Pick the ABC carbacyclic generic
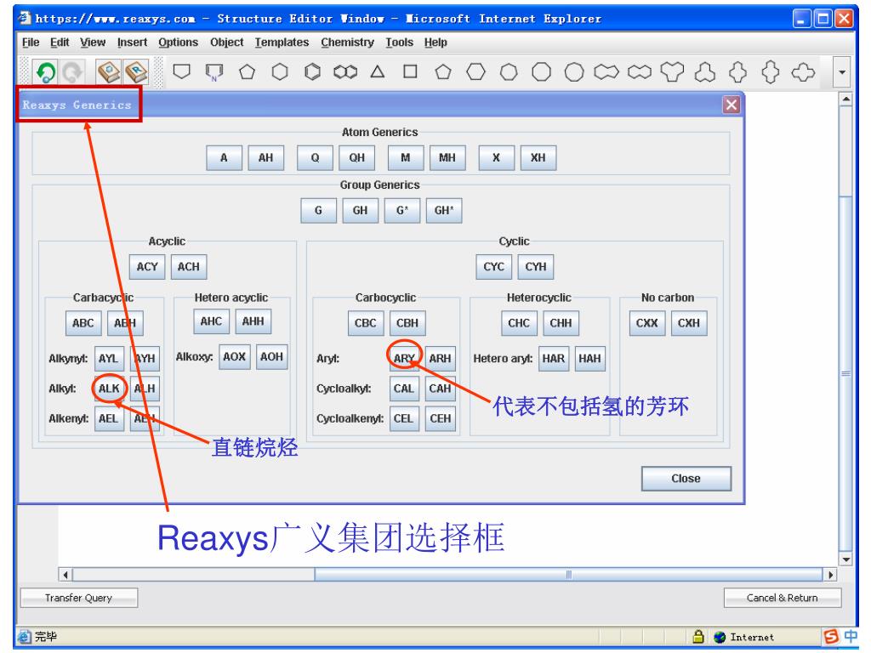The height and width of the screenshot is (653, 871). pos(83,323)
